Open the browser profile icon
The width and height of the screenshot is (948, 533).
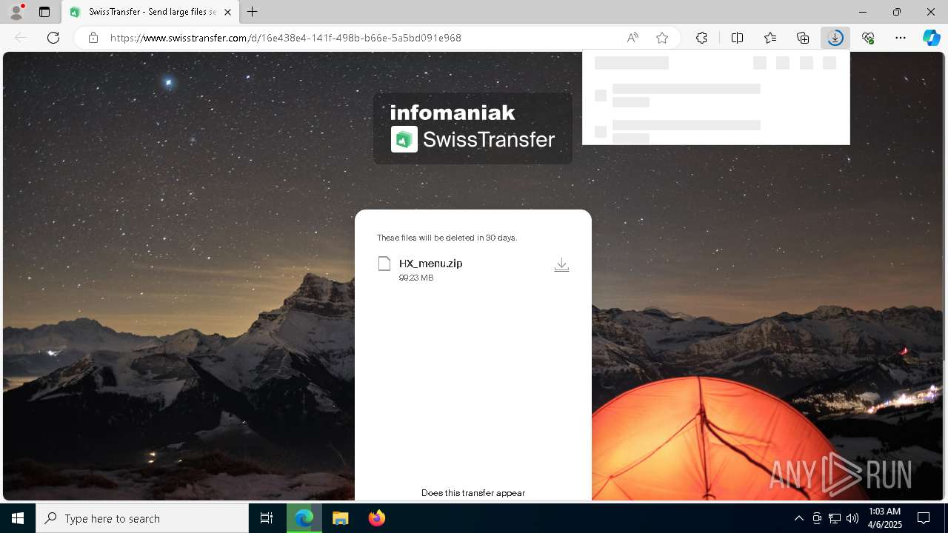tap(16, 12)
